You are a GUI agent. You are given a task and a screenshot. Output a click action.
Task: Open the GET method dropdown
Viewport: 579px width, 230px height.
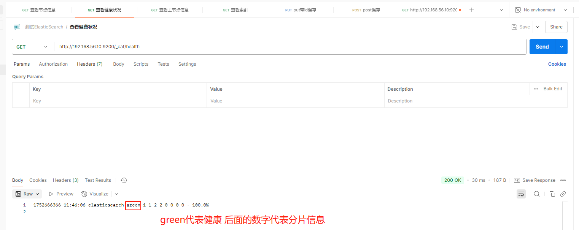[32, 47]
